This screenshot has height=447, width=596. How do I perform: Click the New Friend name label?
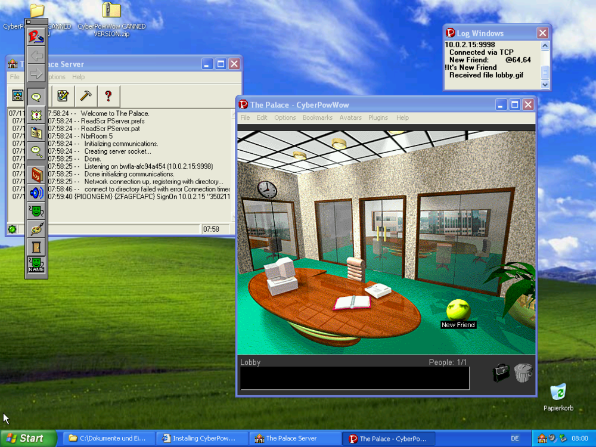(458, 325)
